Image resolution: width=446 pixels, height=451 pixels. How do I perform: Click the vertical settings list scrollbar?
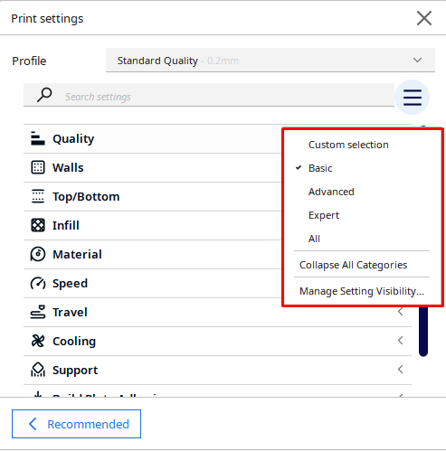[x=423, y=331]
